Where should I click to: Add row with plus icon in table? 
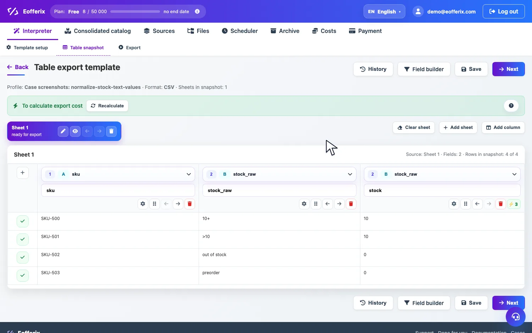[22, 173]
